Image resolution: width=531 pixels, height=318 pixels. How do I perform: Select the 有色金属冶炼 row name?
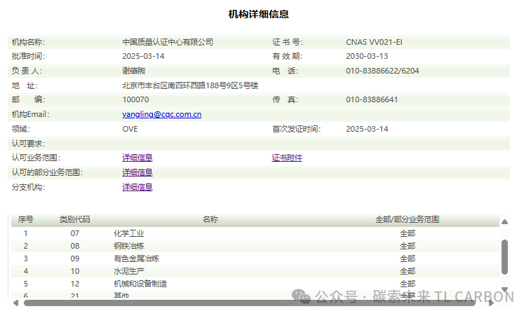[x=137, y=258]
